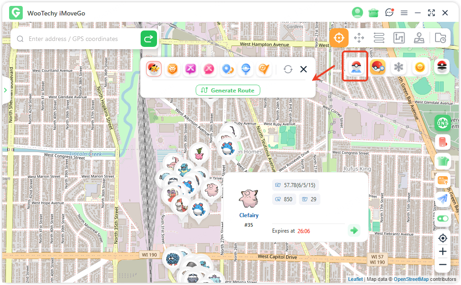
Task: Expand the left side panel arrow
Action: pos(5,90)
